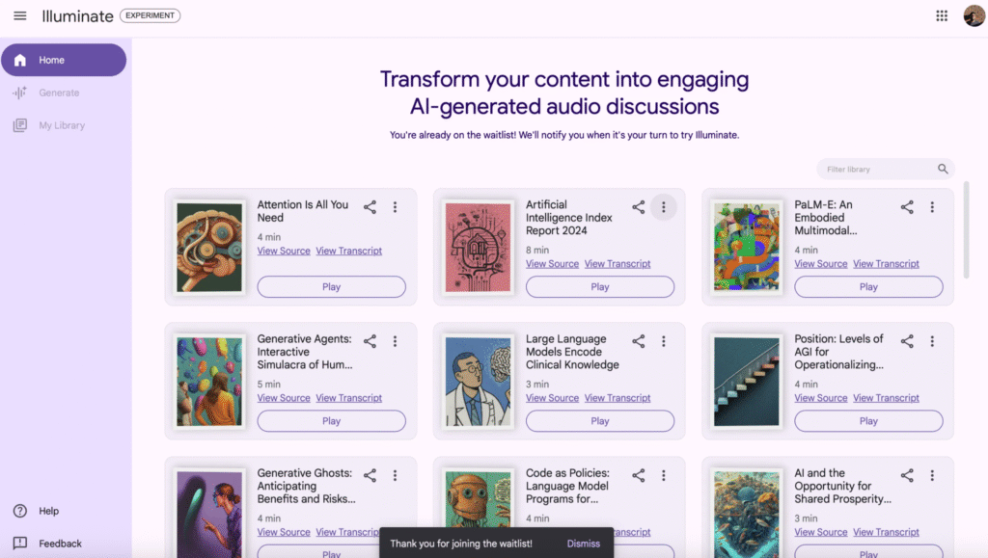
Task: Open more options for PaLM-E card
Action: tap(932, 207)
